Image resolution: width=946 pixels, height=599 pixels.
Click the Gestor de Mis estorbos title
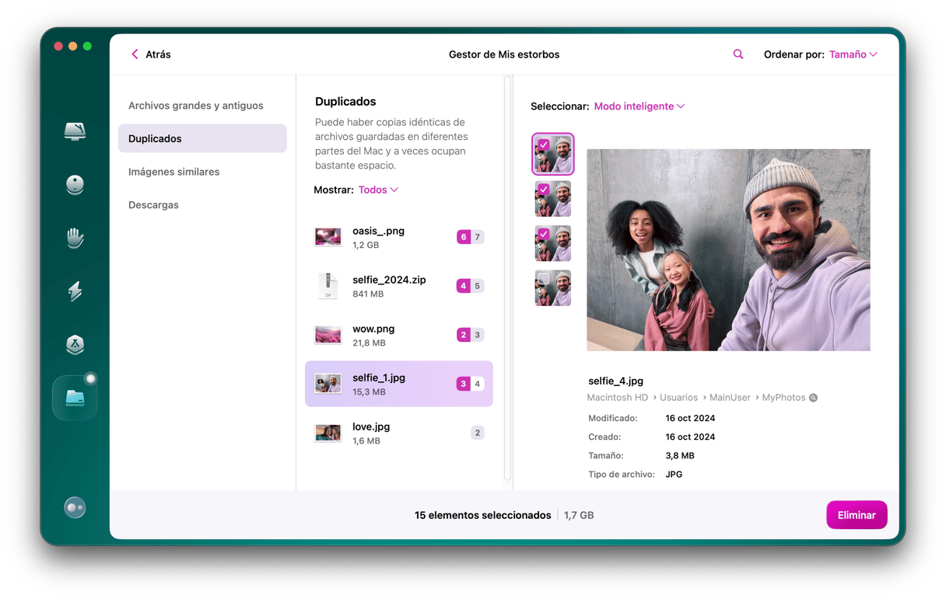(504, 54)
